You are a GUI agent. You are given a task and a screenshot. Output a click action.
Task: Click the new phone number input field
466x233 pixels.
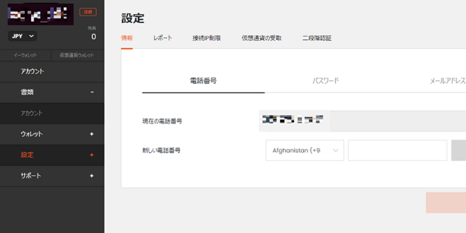pos(397,150)
